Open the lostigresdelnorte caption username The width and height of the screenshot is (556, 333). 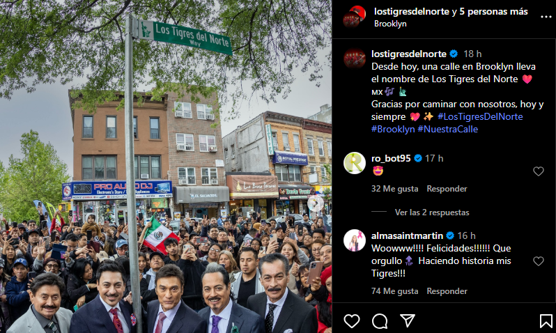click(x=409, y=54)
